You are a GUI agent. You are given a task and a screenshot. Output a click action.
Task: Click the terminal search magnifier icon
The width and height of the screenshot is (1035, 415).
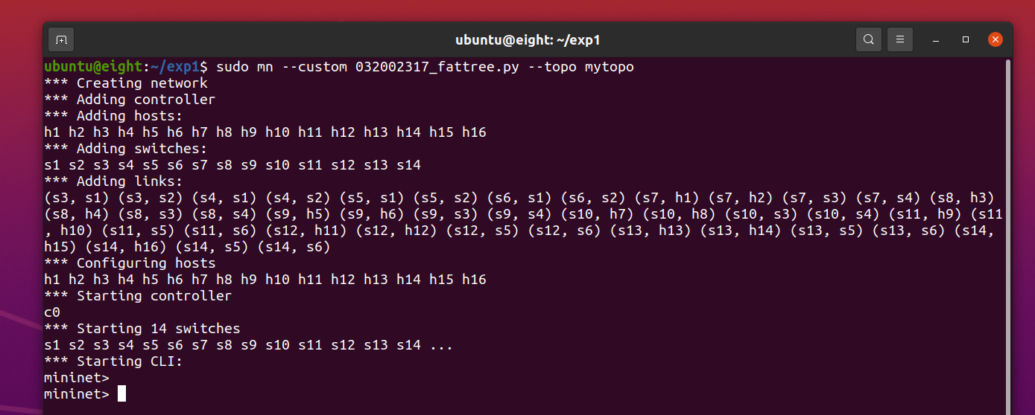point(869,39)
